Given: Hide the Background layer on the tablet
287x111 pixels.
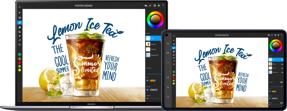Looking at the screenshot, I should (x=282, y=72).
